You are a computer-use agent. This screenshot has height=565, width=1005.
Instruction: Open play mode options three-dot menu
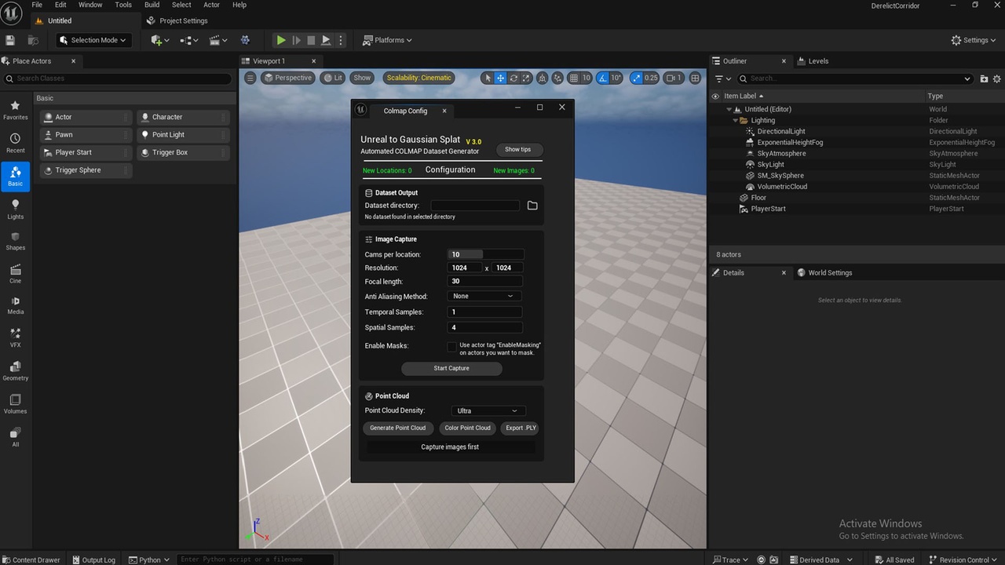pyautogui.click(x=341, y=40)
